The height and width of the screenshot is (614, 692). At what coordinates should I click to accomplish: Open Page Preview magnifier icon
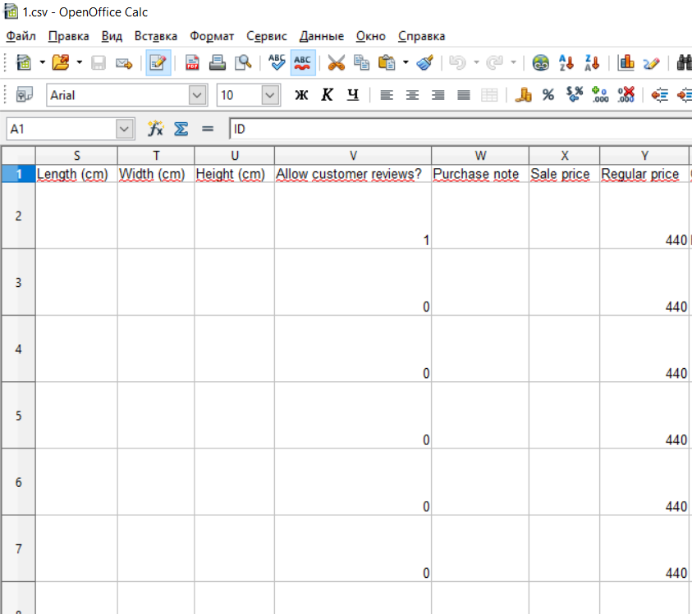(x=243, y=62)
